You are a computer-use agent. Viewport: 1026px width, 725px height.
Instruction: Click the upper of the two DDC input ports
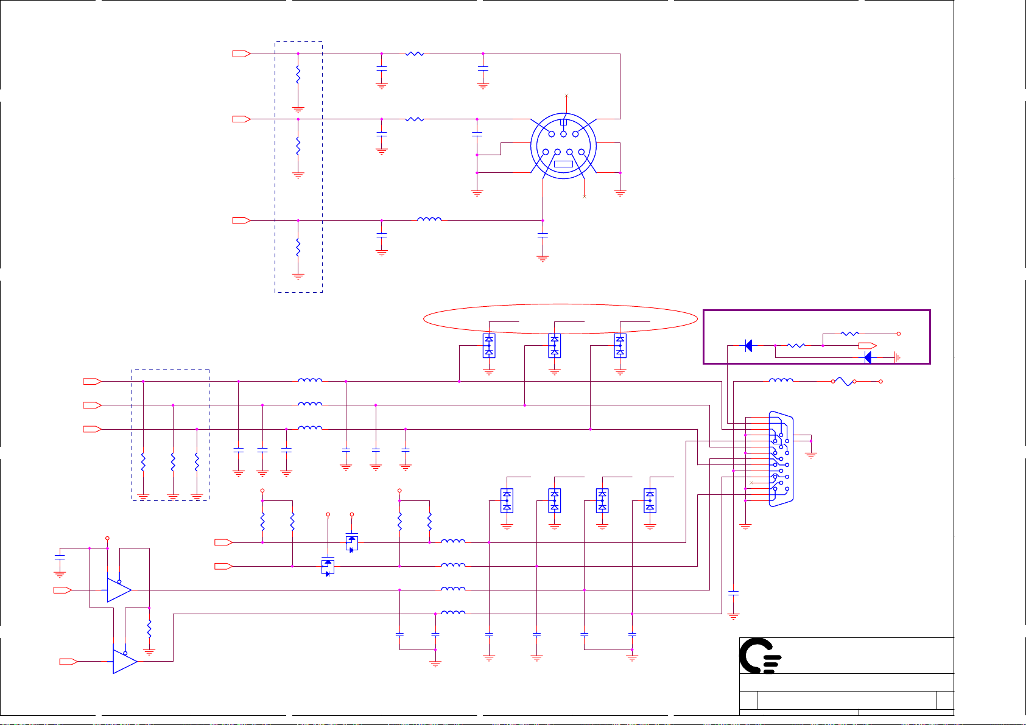[224, 542]
